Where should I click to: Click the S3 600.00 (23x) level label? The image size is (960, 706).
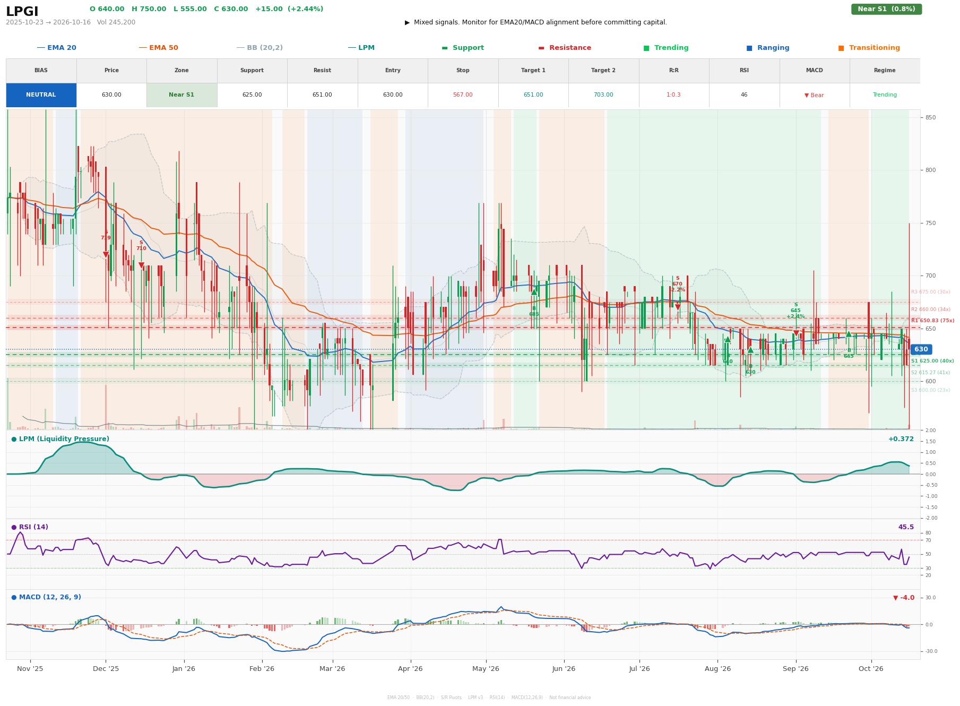pyautogui.click(x=930, y=390)
